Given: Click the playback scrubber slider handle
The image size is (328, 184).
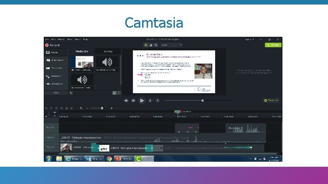Looking at the screenshot, I should (202, 100).
